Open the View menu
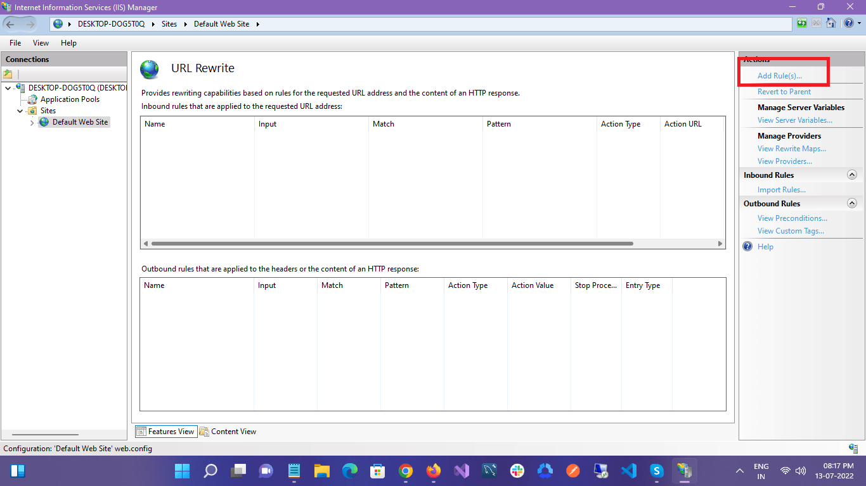The width and height of the screenshot is (866, 486). pyautogui.click(x=41, y=43)
